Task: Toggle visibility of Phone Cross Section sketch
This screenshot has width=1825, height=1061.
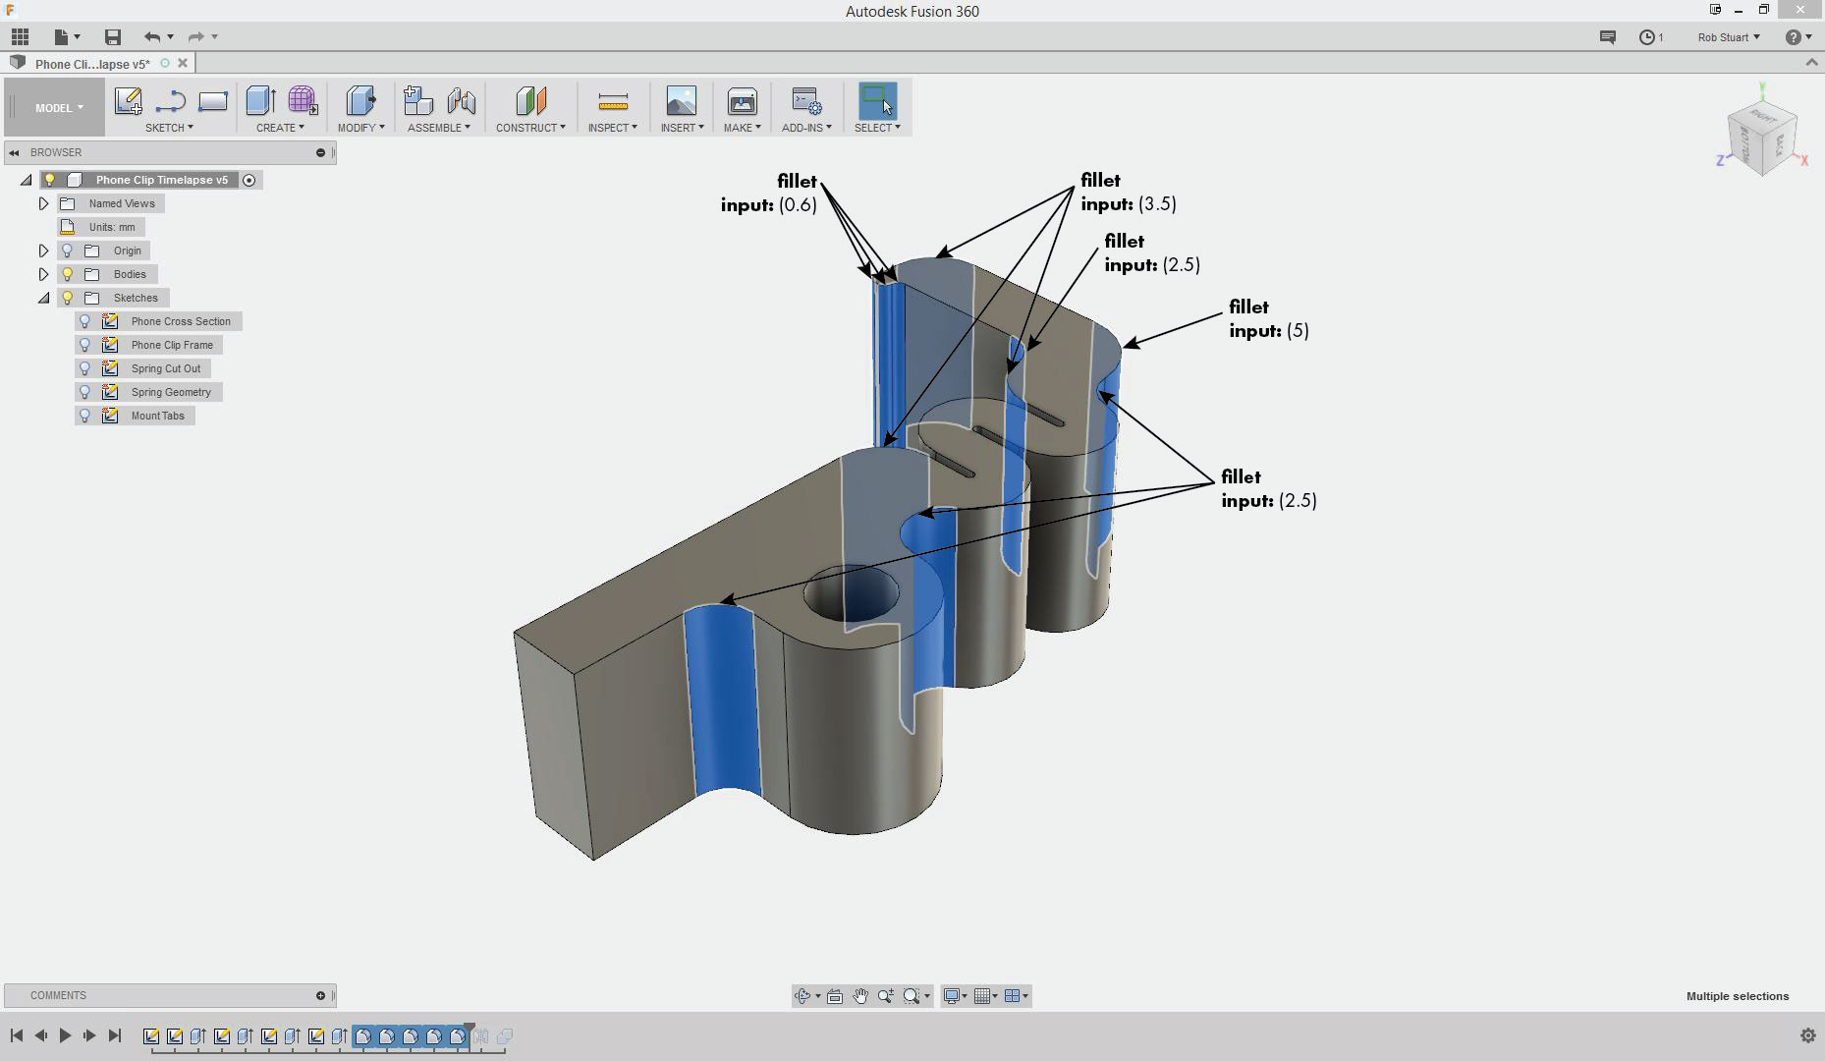Action: pos(85,321)
